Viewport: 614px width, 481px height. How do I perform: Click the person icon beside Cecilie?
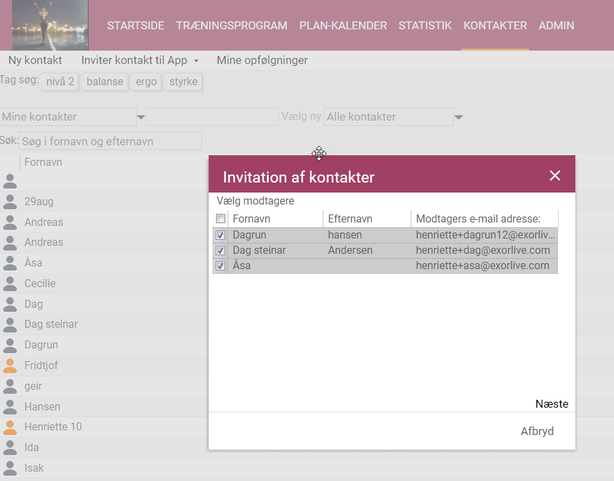pos(10,283)
